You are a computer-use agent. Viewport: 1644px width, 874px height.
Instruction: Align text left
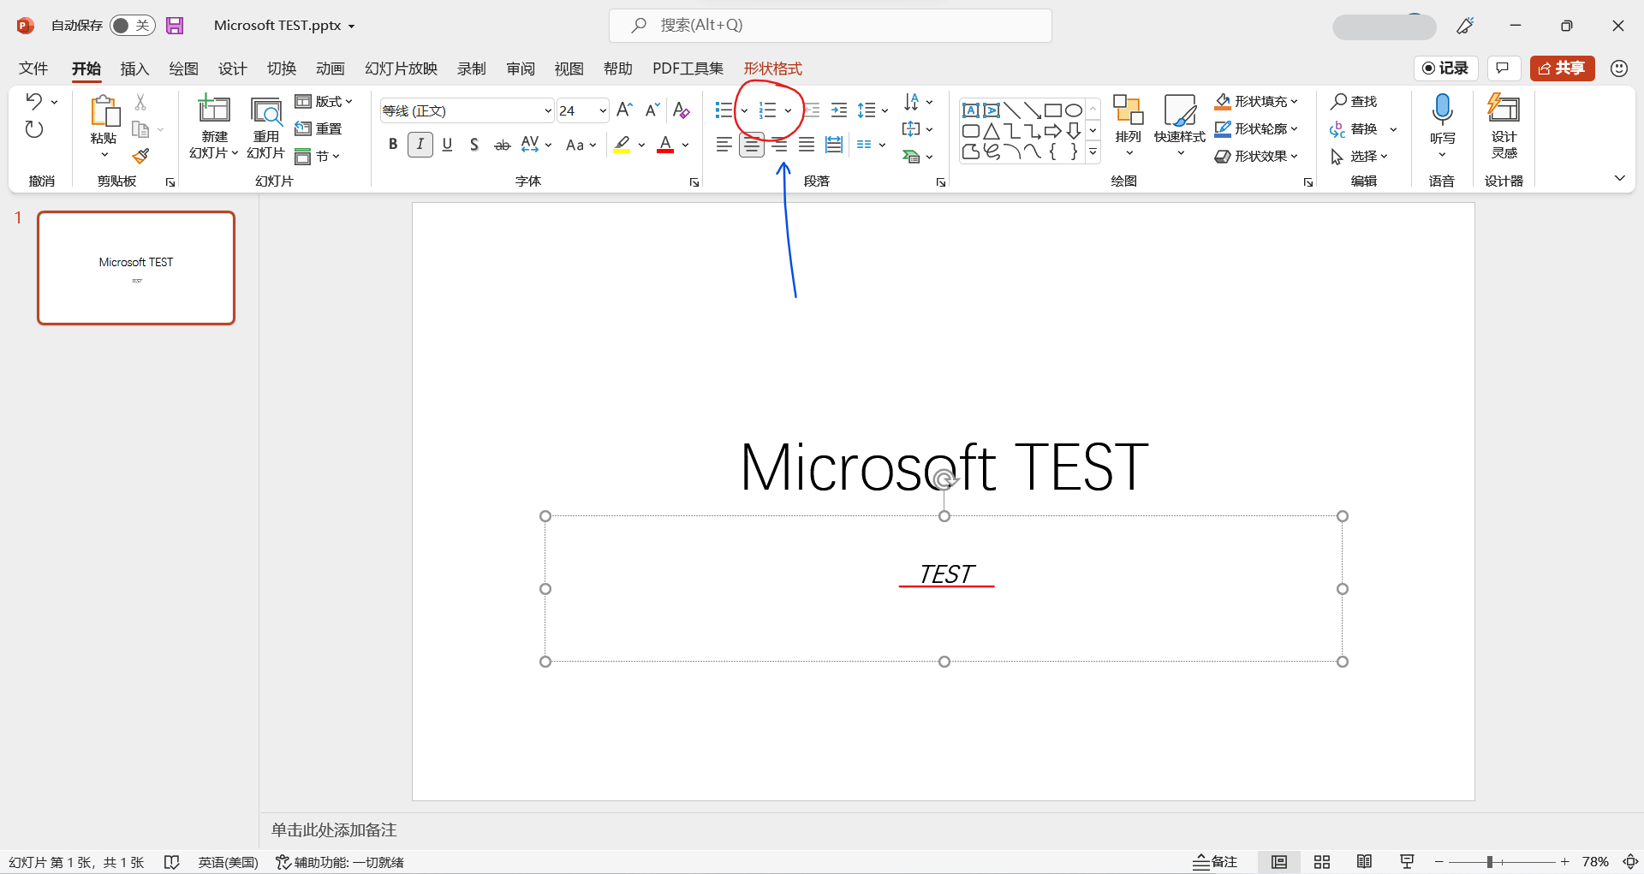[724, 145]
